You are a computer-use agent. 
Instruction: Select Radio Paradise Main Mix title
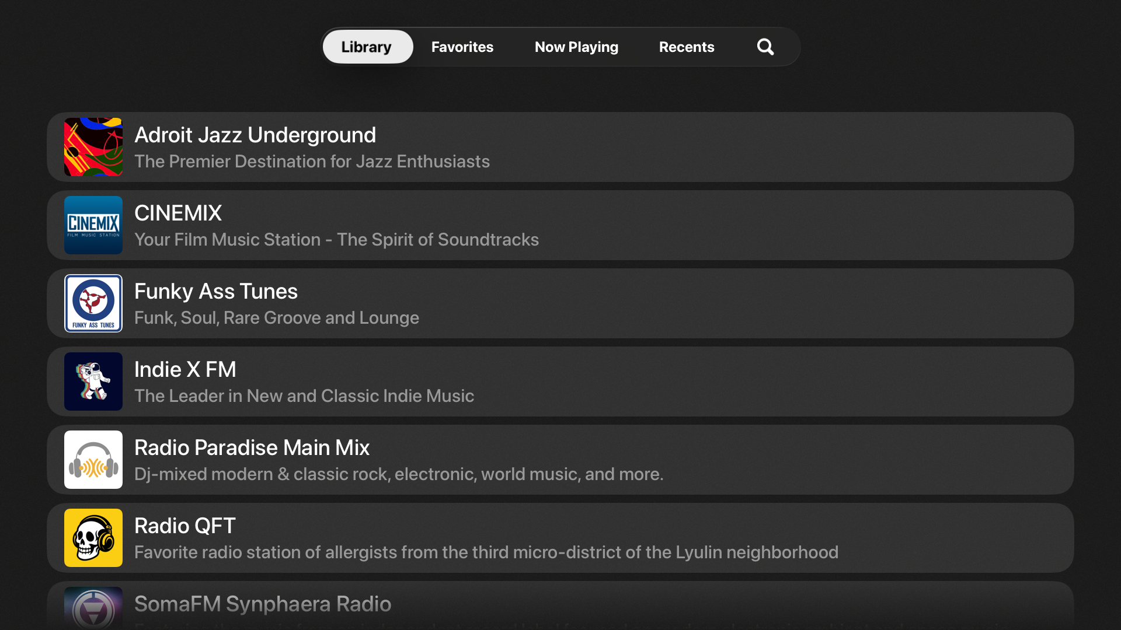point(252,448)
